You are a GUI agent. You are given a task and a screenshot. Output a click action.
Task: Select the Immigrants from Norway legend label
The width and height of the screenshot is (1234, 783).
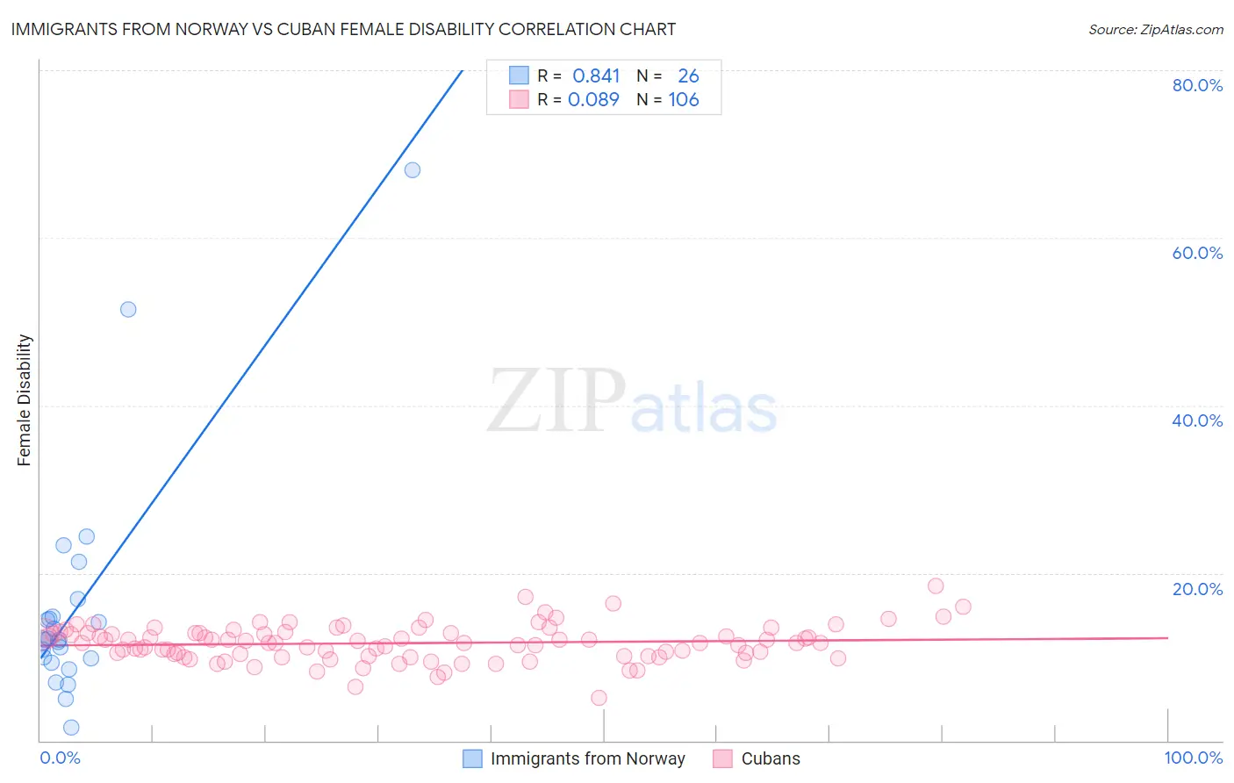click(588, 758)
